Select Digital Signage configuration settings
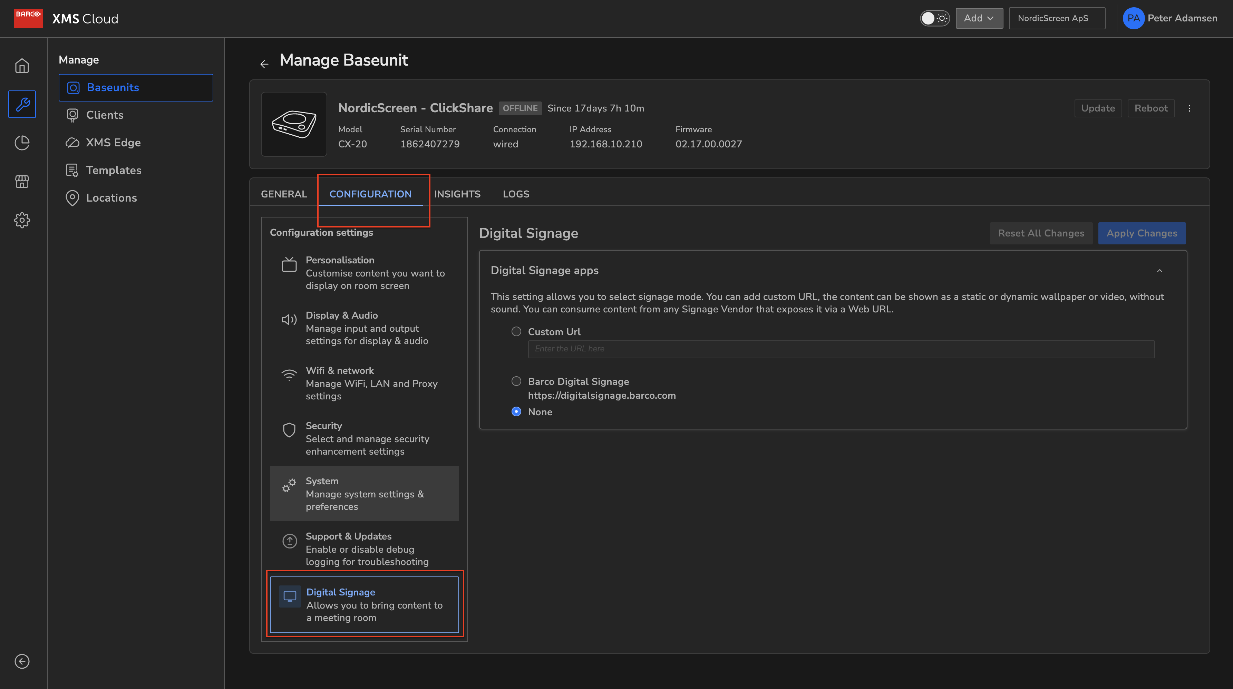 click(x=364, y=605)
